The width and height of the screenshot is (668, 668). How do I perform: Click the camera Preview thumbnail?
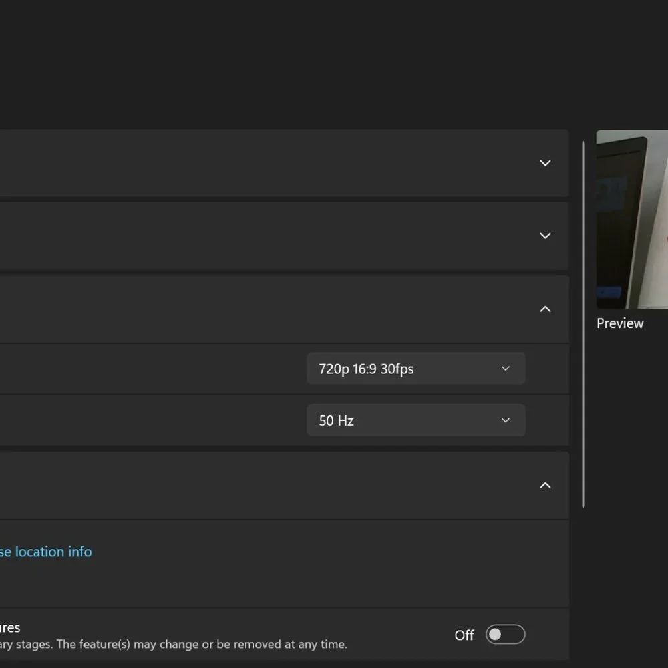632,219
